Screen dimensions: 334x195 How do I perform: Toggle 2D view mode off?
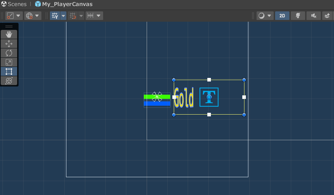pos(282,16)
